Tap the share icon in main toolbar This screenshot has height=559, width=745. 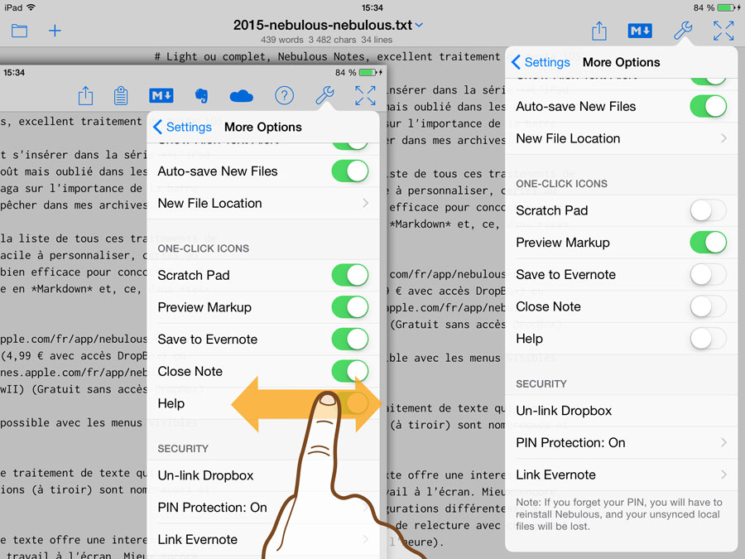pyautogui.click(x=599, y=31)
